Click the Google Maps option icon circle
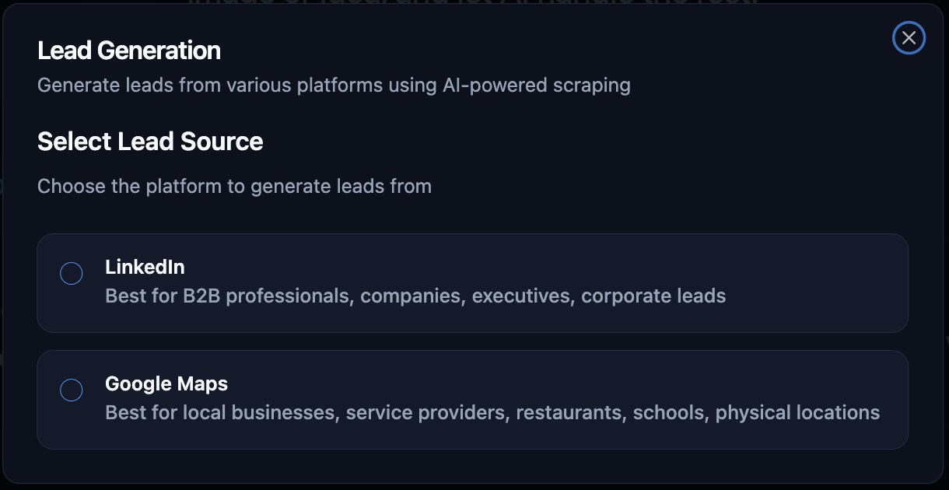The image size is (949, 490). (72, 390)
